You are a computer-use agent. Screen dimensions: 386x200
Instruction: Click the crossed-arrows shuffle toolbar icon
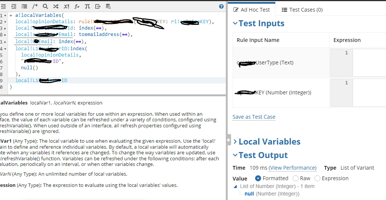click(x=56, y=7)
